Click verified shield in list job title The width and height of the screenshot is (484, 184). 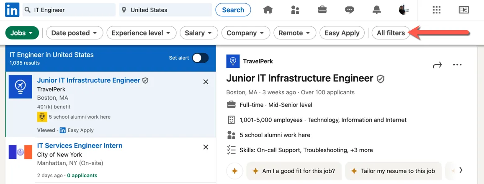pyautogui.click(x=145, y=81)
